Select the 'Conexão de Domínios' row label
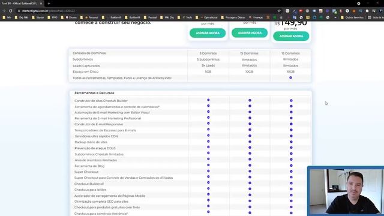This screenshot has width=384, height=216. (89, 53)
